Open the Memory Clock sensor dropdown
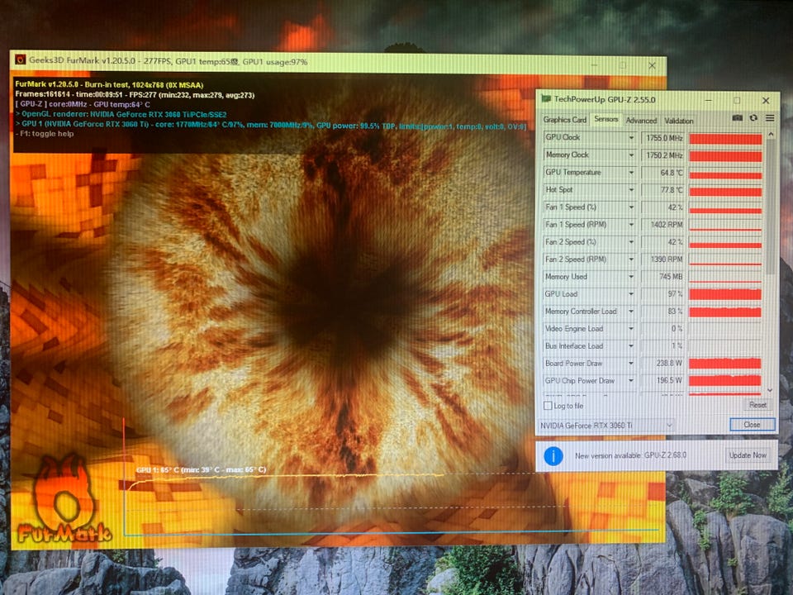 631,155
